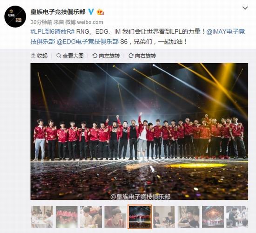256x233 pixels.
Task: Select the highlighted fifth stage thumbnail
Action: point(140,217)
